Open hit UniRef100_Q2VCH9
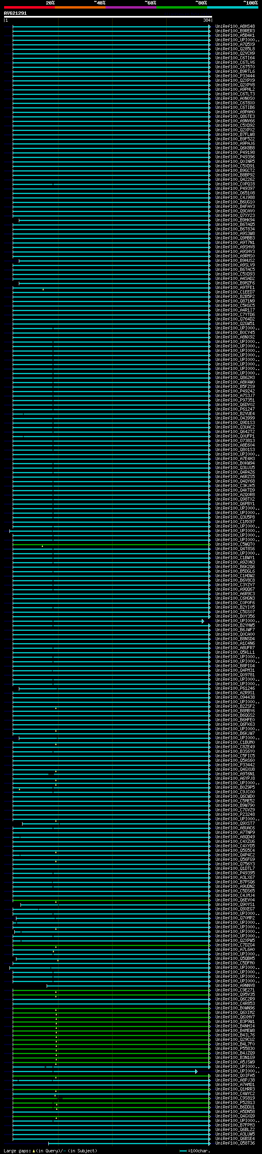This screenshot has height=1154, width=262. [x=235, y=53]
